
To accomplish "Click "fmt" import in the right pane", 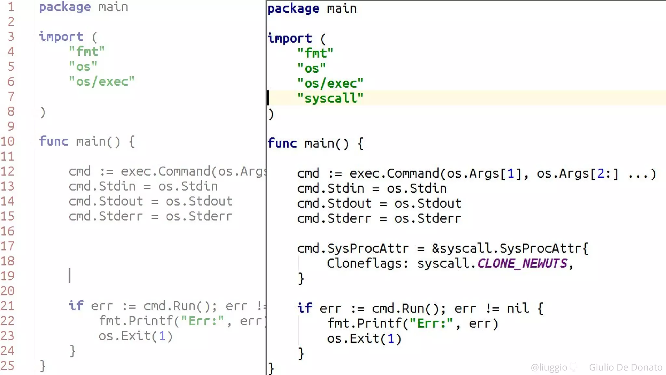I will 315,53.
